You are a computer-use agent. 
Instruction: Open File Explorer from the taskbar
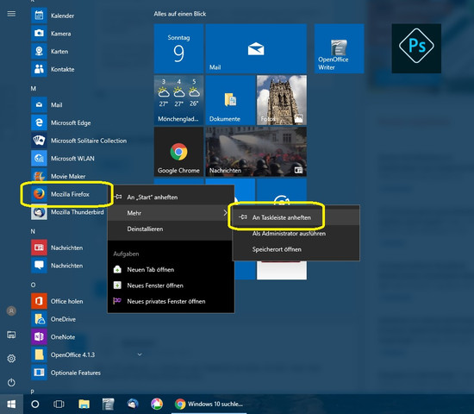(84, 404)
